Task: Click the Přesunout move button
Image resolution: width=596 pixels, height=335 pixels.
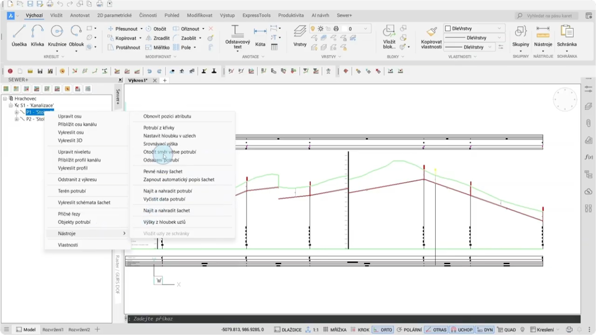Action: [125, 29]
